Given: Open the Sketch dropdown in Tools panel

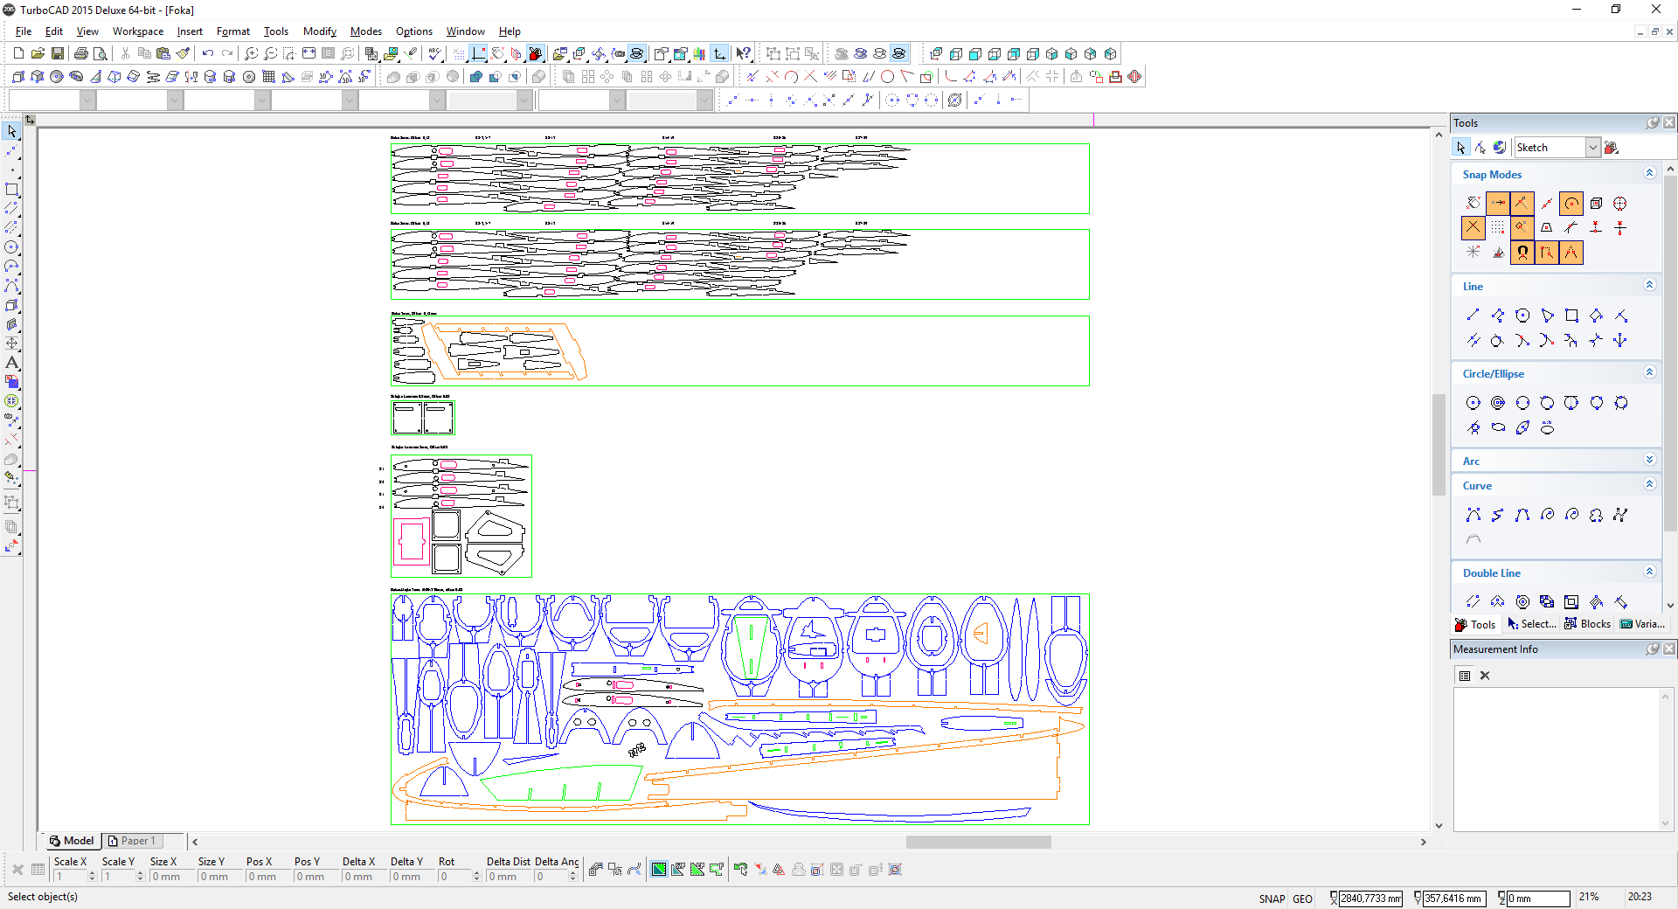Looking at the screenshot, I should [1592, 148].
